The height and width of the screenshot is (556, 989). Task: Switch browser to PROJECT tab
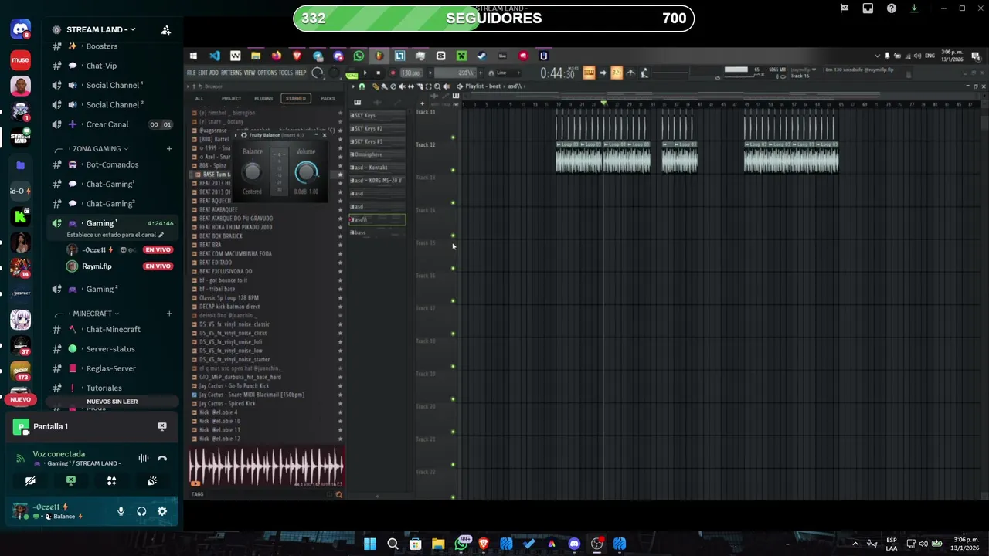coord(231,99)
